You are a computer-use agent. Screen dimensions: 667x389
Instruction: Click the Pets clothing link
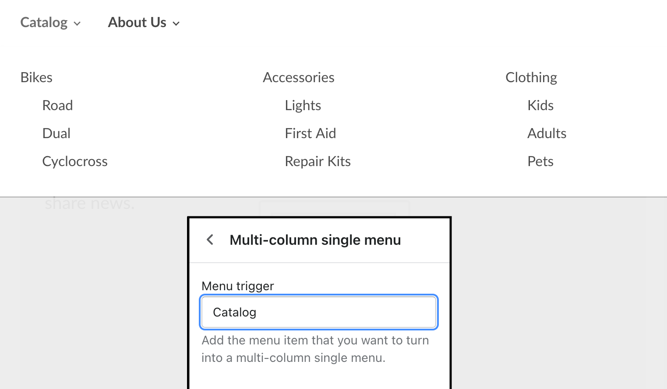540,161
